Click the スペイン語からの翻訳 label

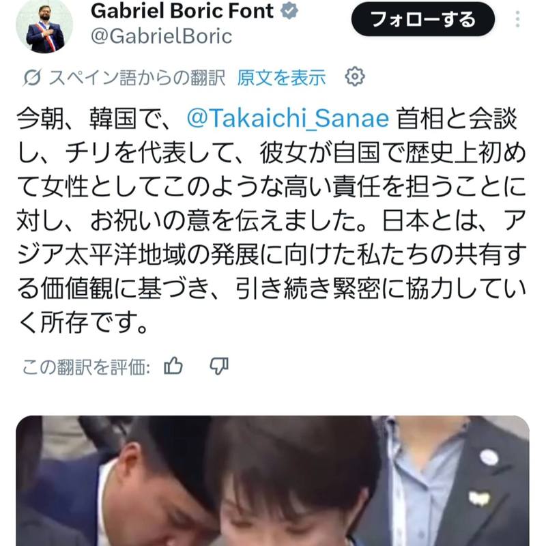[137, 77]
